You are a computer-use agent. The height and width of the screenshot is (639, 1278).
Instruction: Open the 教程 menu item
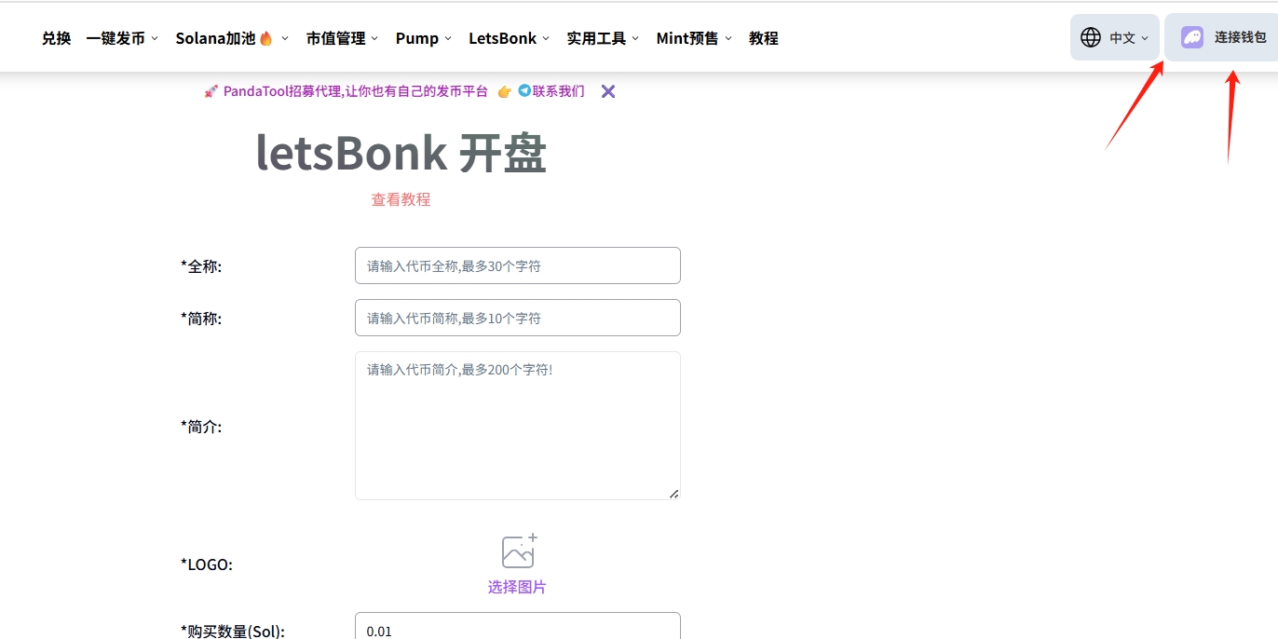[764, 38]
